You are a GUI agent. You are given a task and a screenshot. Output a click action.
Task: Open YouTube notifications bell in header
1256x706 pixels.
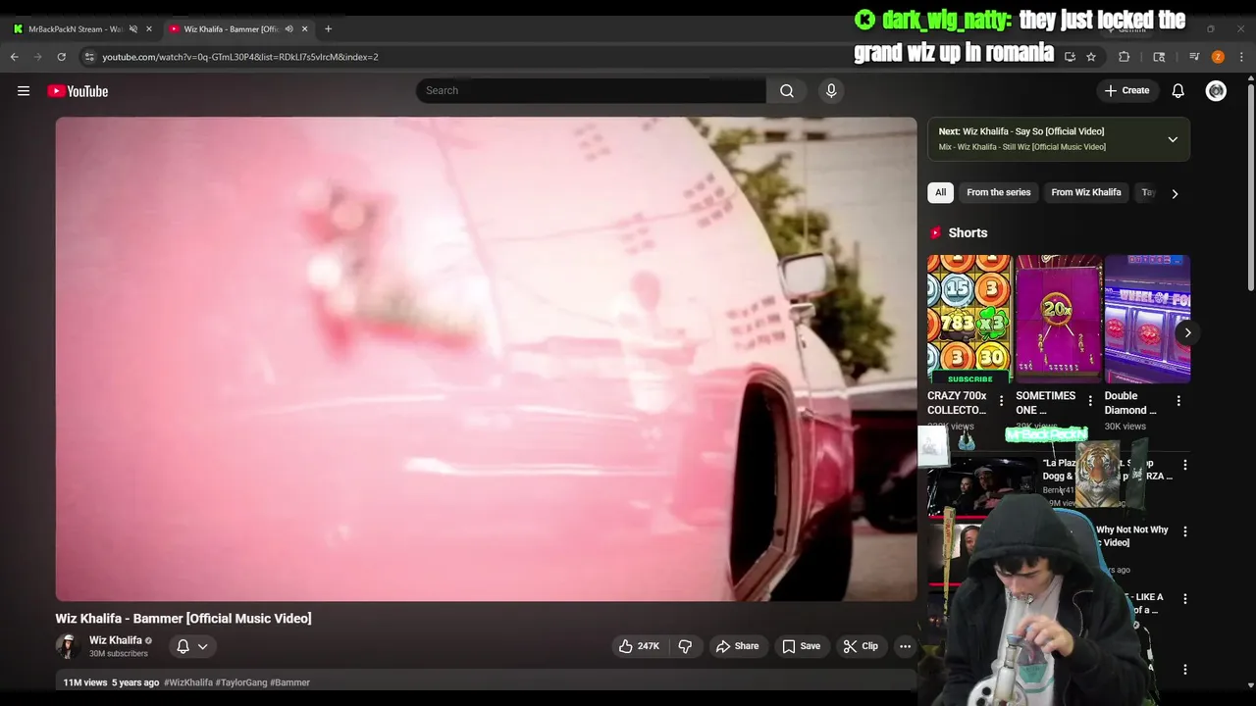[x=1177, y=90]
